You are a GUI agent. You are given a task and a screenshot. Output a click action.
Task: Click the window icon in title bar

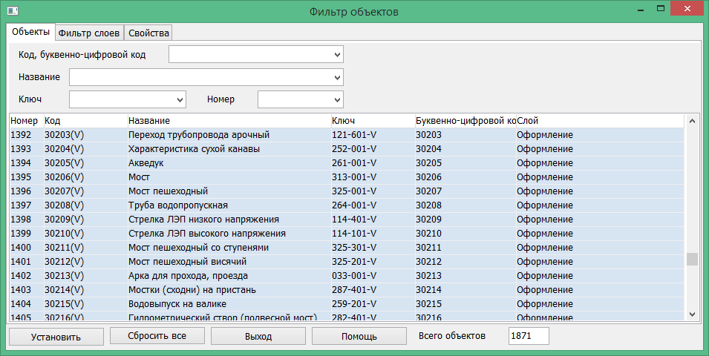tap(10, 12)
